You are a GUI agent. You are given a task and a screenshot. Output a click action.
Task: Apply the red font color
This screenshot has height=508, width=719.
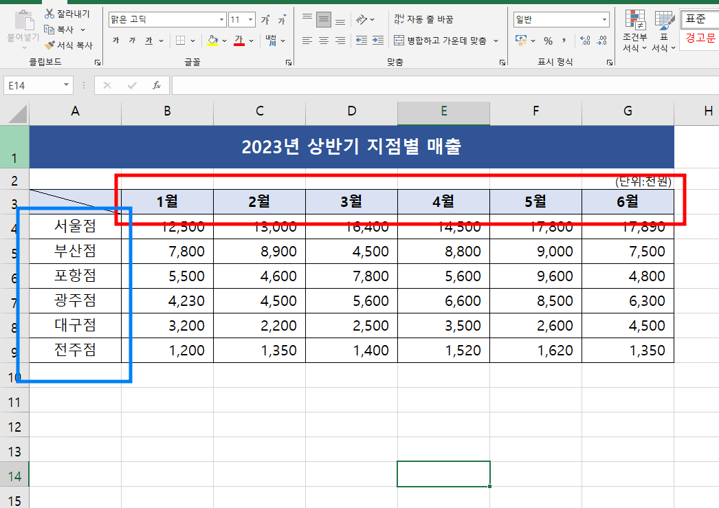coord(239,41)
